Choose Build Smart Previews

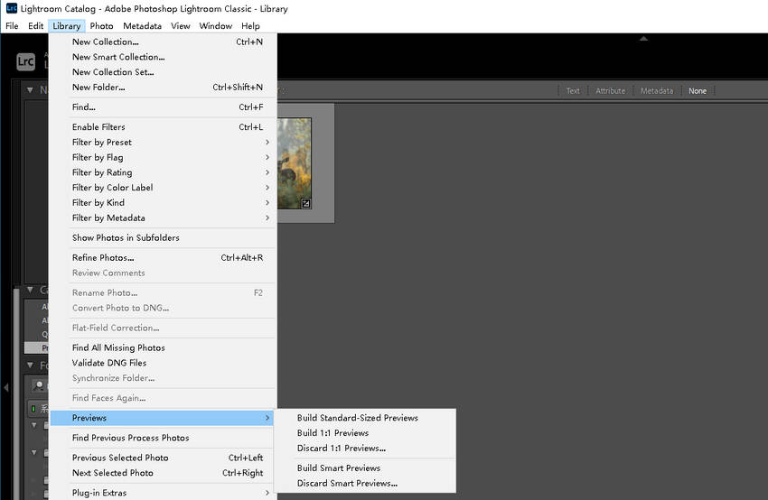[365, 468]
